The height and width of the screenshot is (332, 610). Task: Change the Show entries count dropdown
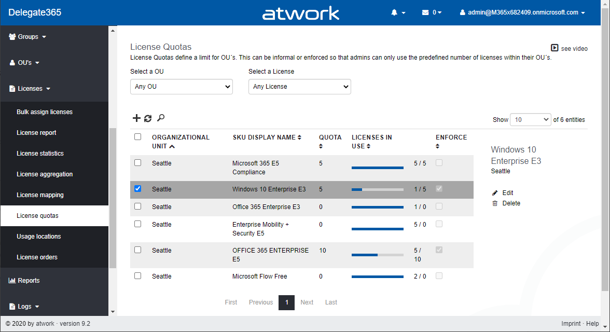click(530, 119)
